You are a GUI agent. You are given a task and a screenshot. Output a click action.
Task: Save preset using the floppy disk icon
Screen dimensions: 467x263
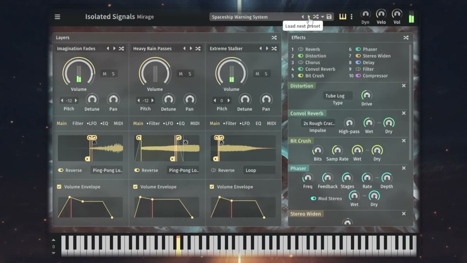tap(329, 17)
